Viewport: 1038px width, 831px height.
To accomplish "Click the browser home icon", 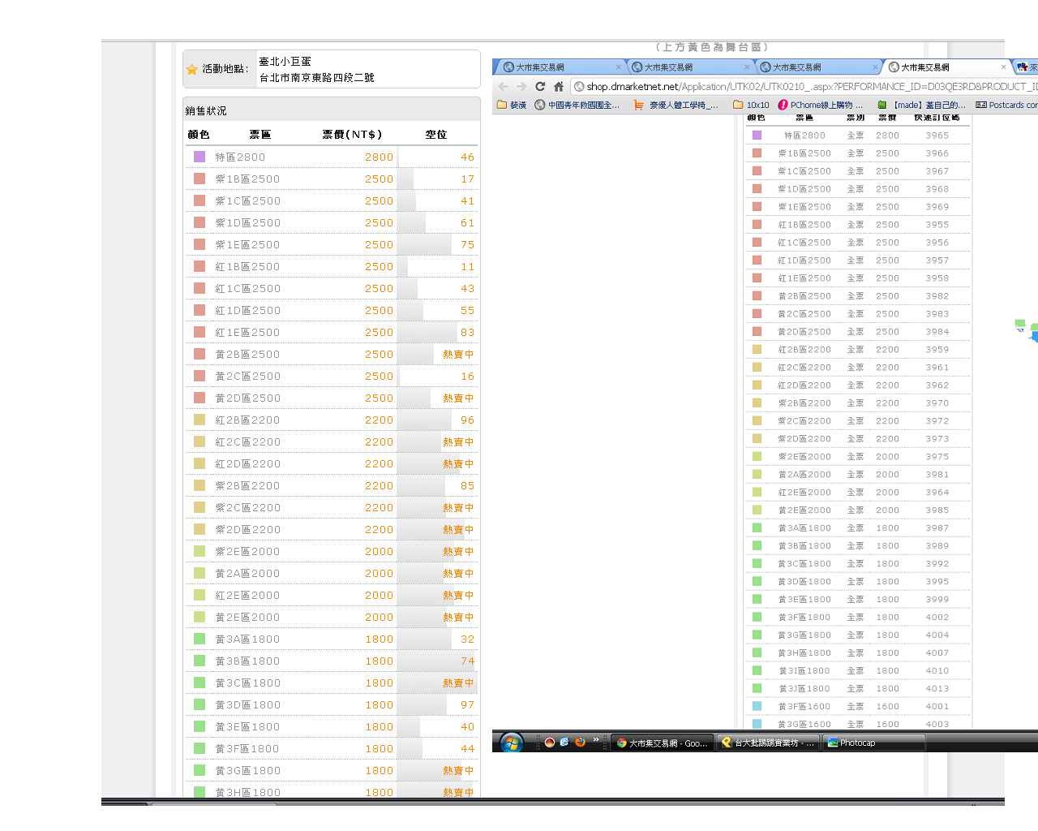I will point(559,87).
